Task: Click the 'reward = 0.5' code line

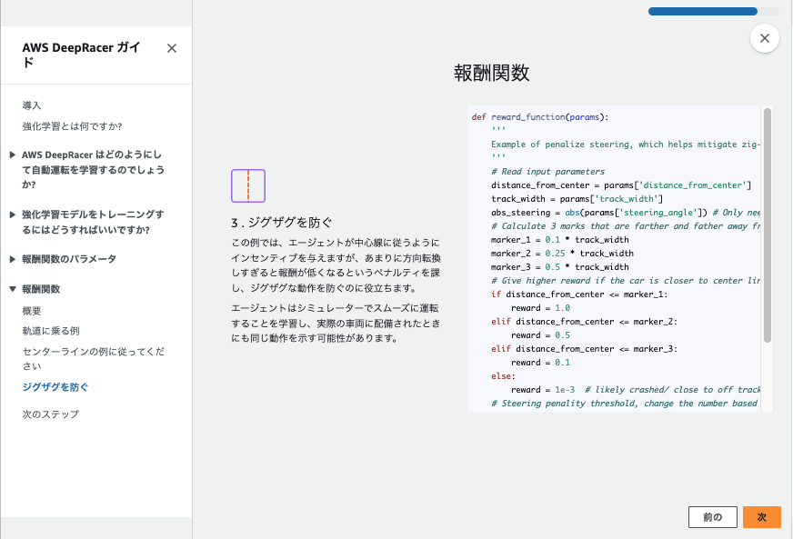Action: coord(540,335)
